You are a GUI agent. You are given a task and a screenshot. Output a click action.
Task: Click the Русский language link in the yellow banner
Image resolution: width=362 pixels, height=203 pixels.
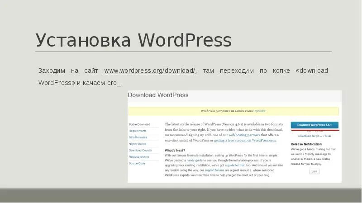click(x=260, y=111)
